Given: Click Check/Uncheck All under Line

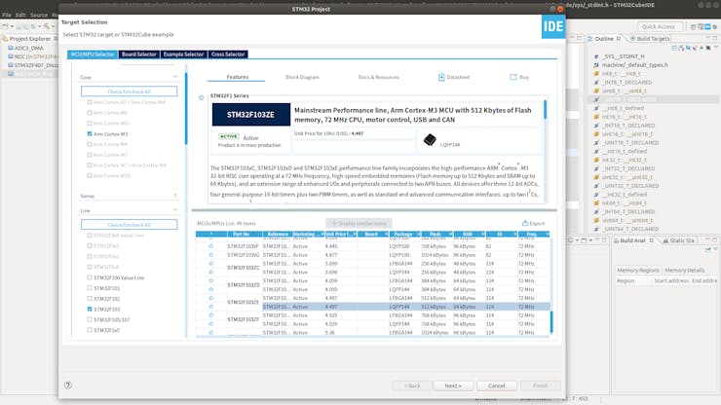Looking at the screenshot, I should [130, 225].
